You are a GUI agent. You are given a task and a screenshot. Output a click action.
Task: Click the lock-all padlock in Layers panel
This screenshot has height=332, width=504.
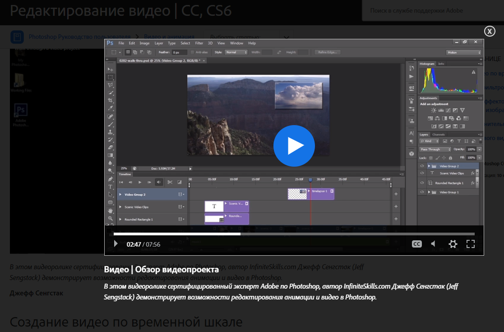tap(450, 158)
